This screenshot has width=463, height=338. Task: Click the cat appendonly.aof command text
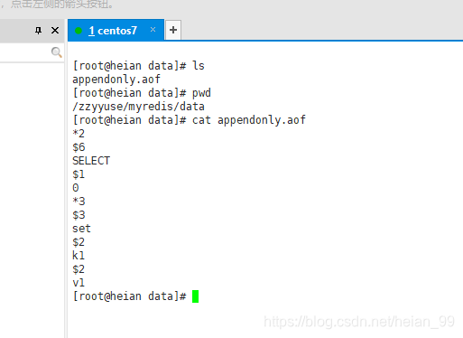pos(249,120)
